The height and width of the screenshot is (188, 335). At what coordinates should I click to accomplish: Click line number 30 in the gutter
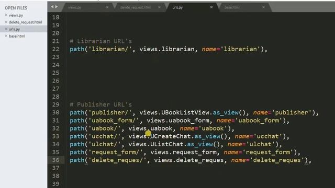(x=56, y=113)
